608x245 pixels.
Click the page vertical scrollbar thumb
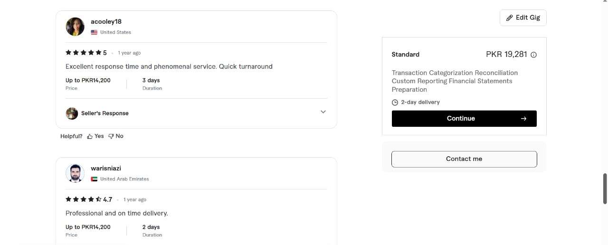[x=605, y=188]
